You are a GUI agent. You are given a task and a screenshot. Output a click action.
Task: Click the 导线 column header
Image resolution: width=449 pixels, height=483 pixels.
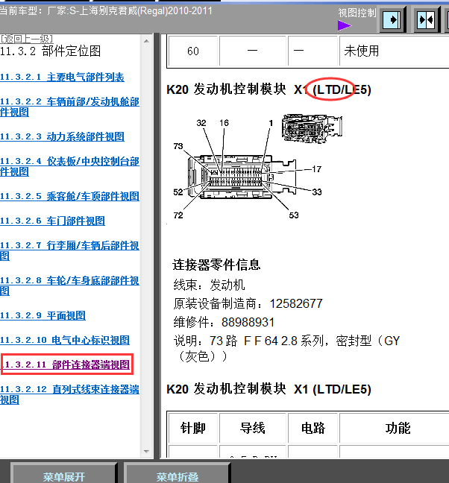253,428
